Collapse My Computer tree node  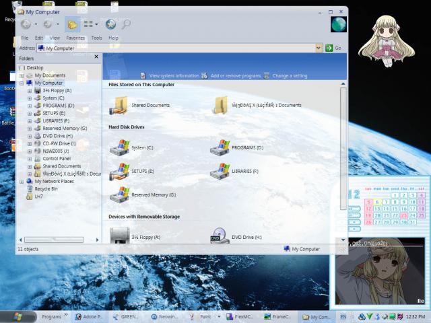coord(22,83)
